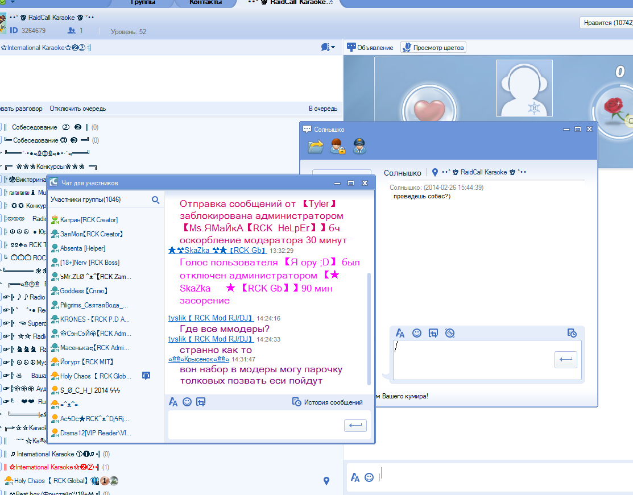Open font icon in main bottom chat
This screenshot has width=633, height=495.
355,477
